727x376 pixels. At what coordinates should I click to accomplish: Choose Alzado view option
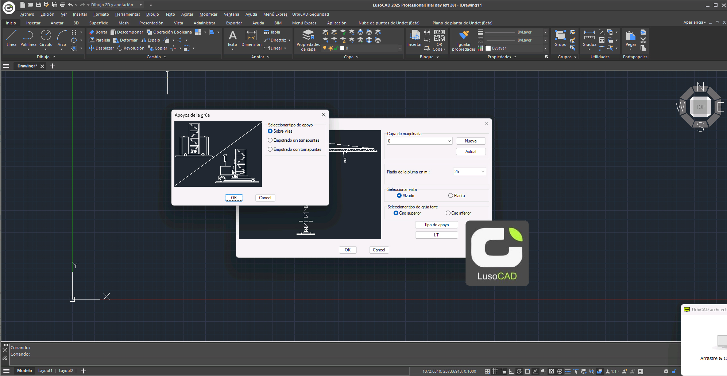click(x=405, y=196)
